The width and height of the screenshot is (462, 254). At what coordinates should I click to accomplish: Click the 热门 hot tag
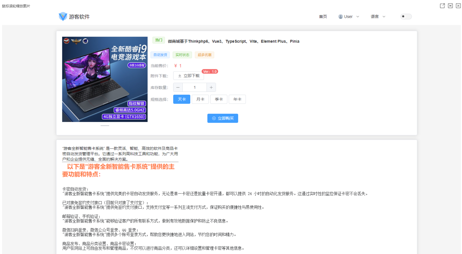tap(159, 40)
